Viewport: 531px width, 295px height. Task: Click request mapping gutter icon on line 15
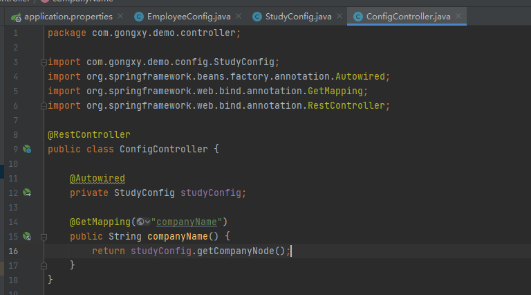(27, 236)
